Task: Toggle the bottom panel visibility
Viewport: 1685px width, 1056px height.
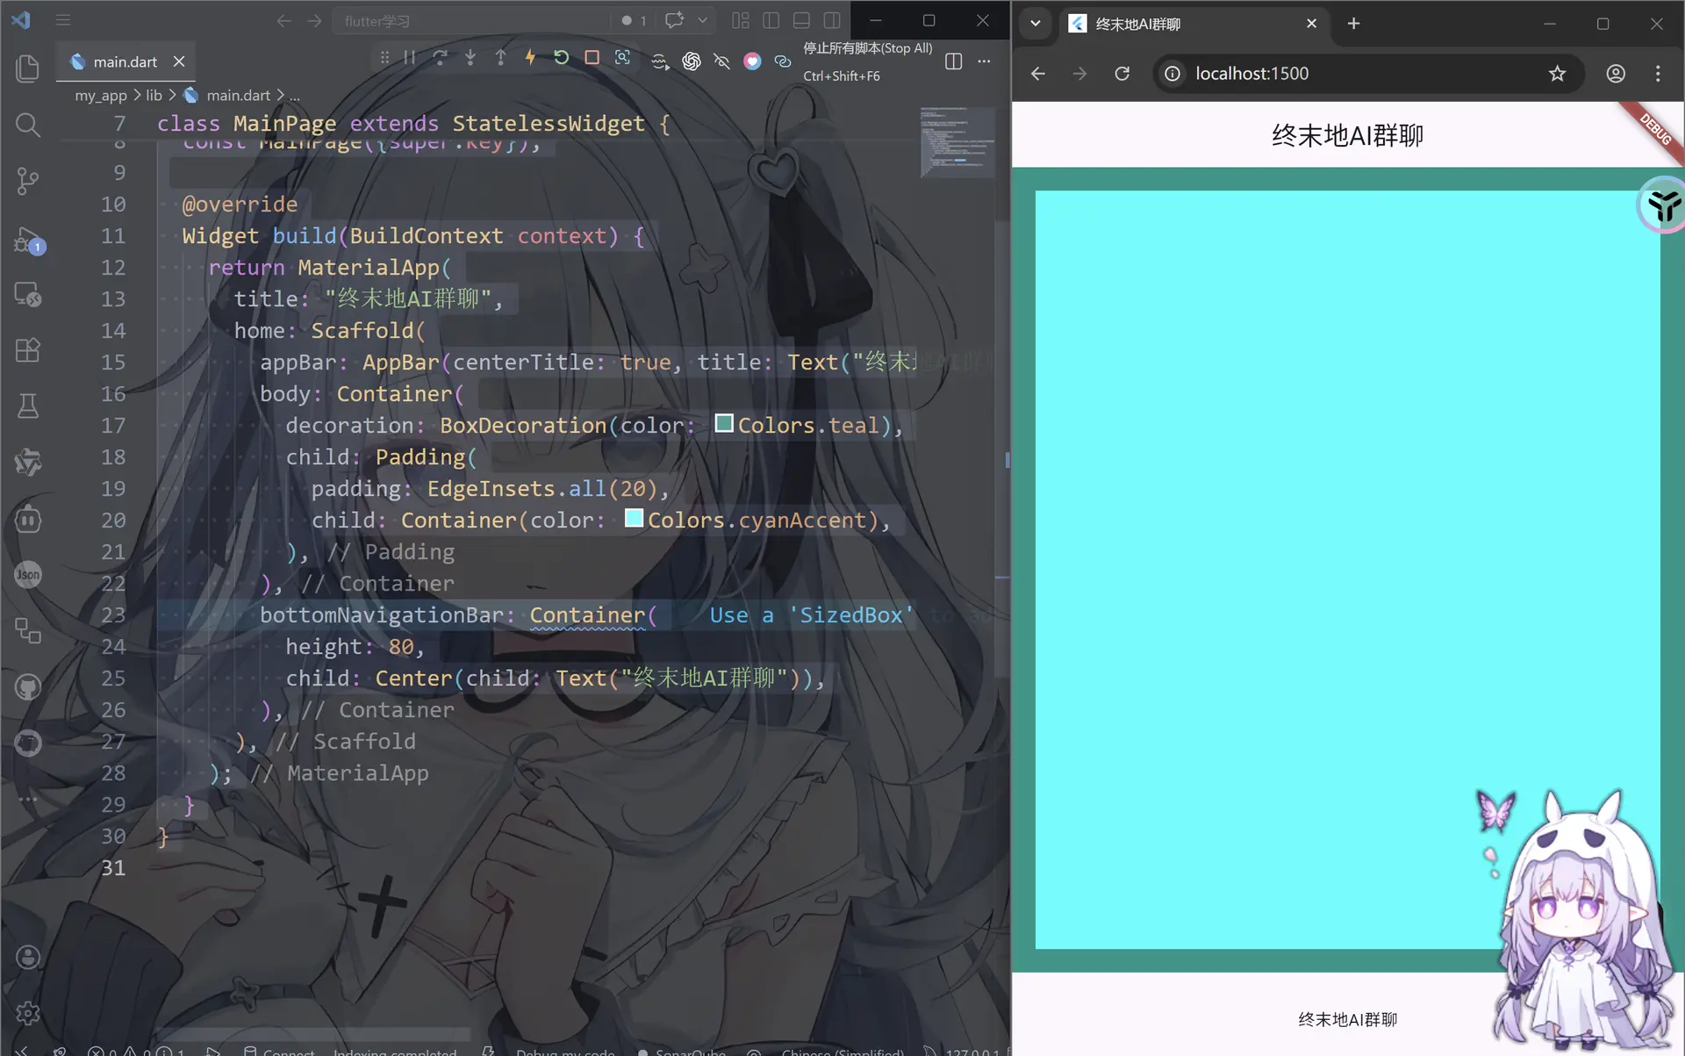Action: click(801, 20)
